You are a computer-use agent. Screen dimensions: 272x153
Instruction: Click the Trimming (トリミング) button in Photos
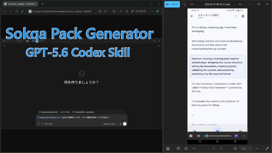[x=172, y=4]
